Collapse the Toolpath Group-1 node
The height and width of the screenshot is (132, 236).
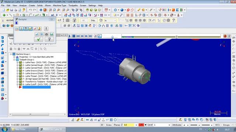point(14,59)
